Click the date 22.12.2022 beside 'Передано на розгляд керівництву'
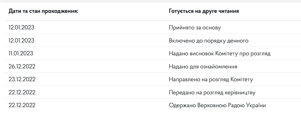 point(22,92)
